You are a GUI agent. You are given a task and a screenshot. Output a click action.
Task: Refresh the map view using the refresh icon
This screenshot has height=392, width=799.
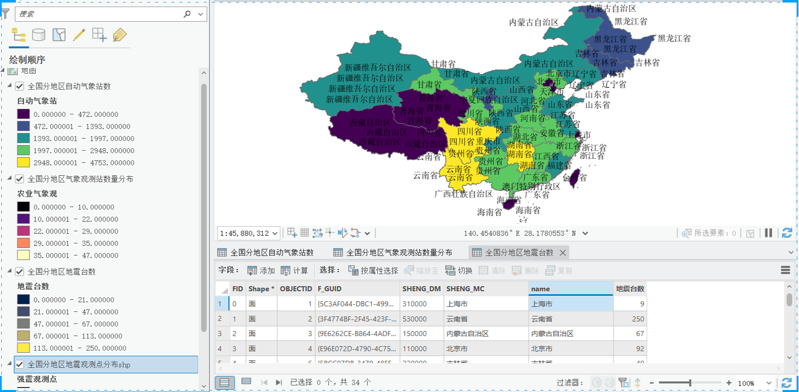[786, 233]
